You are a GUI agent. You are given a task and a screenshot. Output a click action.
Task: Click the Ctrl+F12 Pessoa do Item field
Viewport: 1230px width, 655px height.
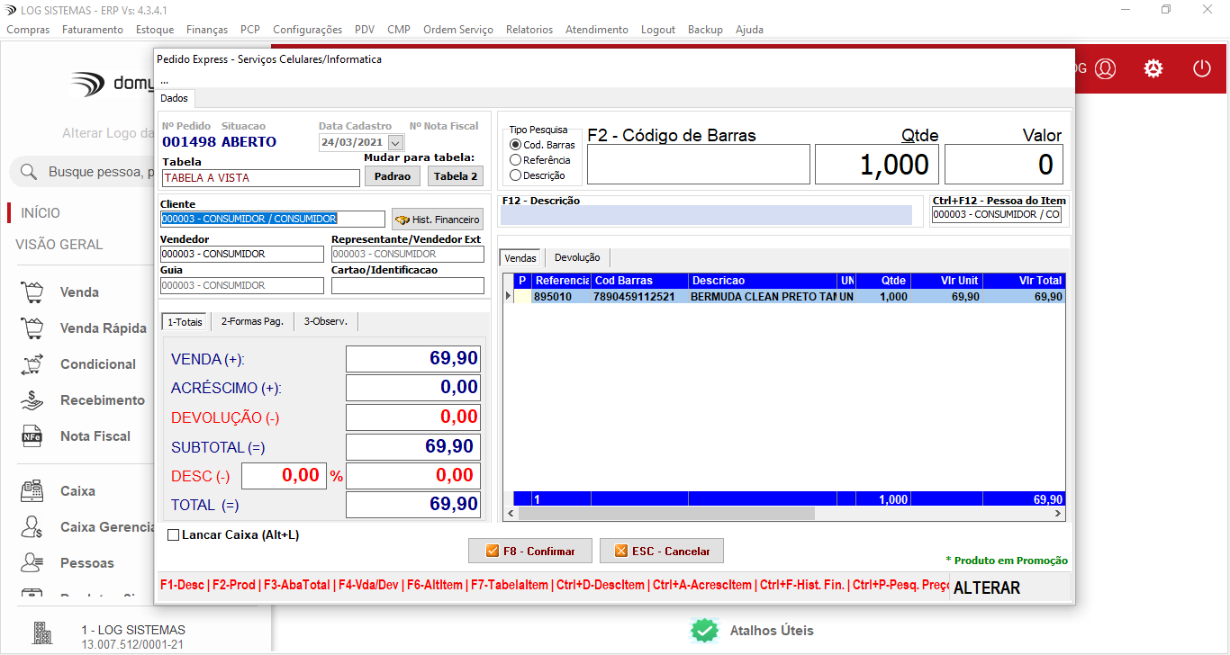coord(996,215)
